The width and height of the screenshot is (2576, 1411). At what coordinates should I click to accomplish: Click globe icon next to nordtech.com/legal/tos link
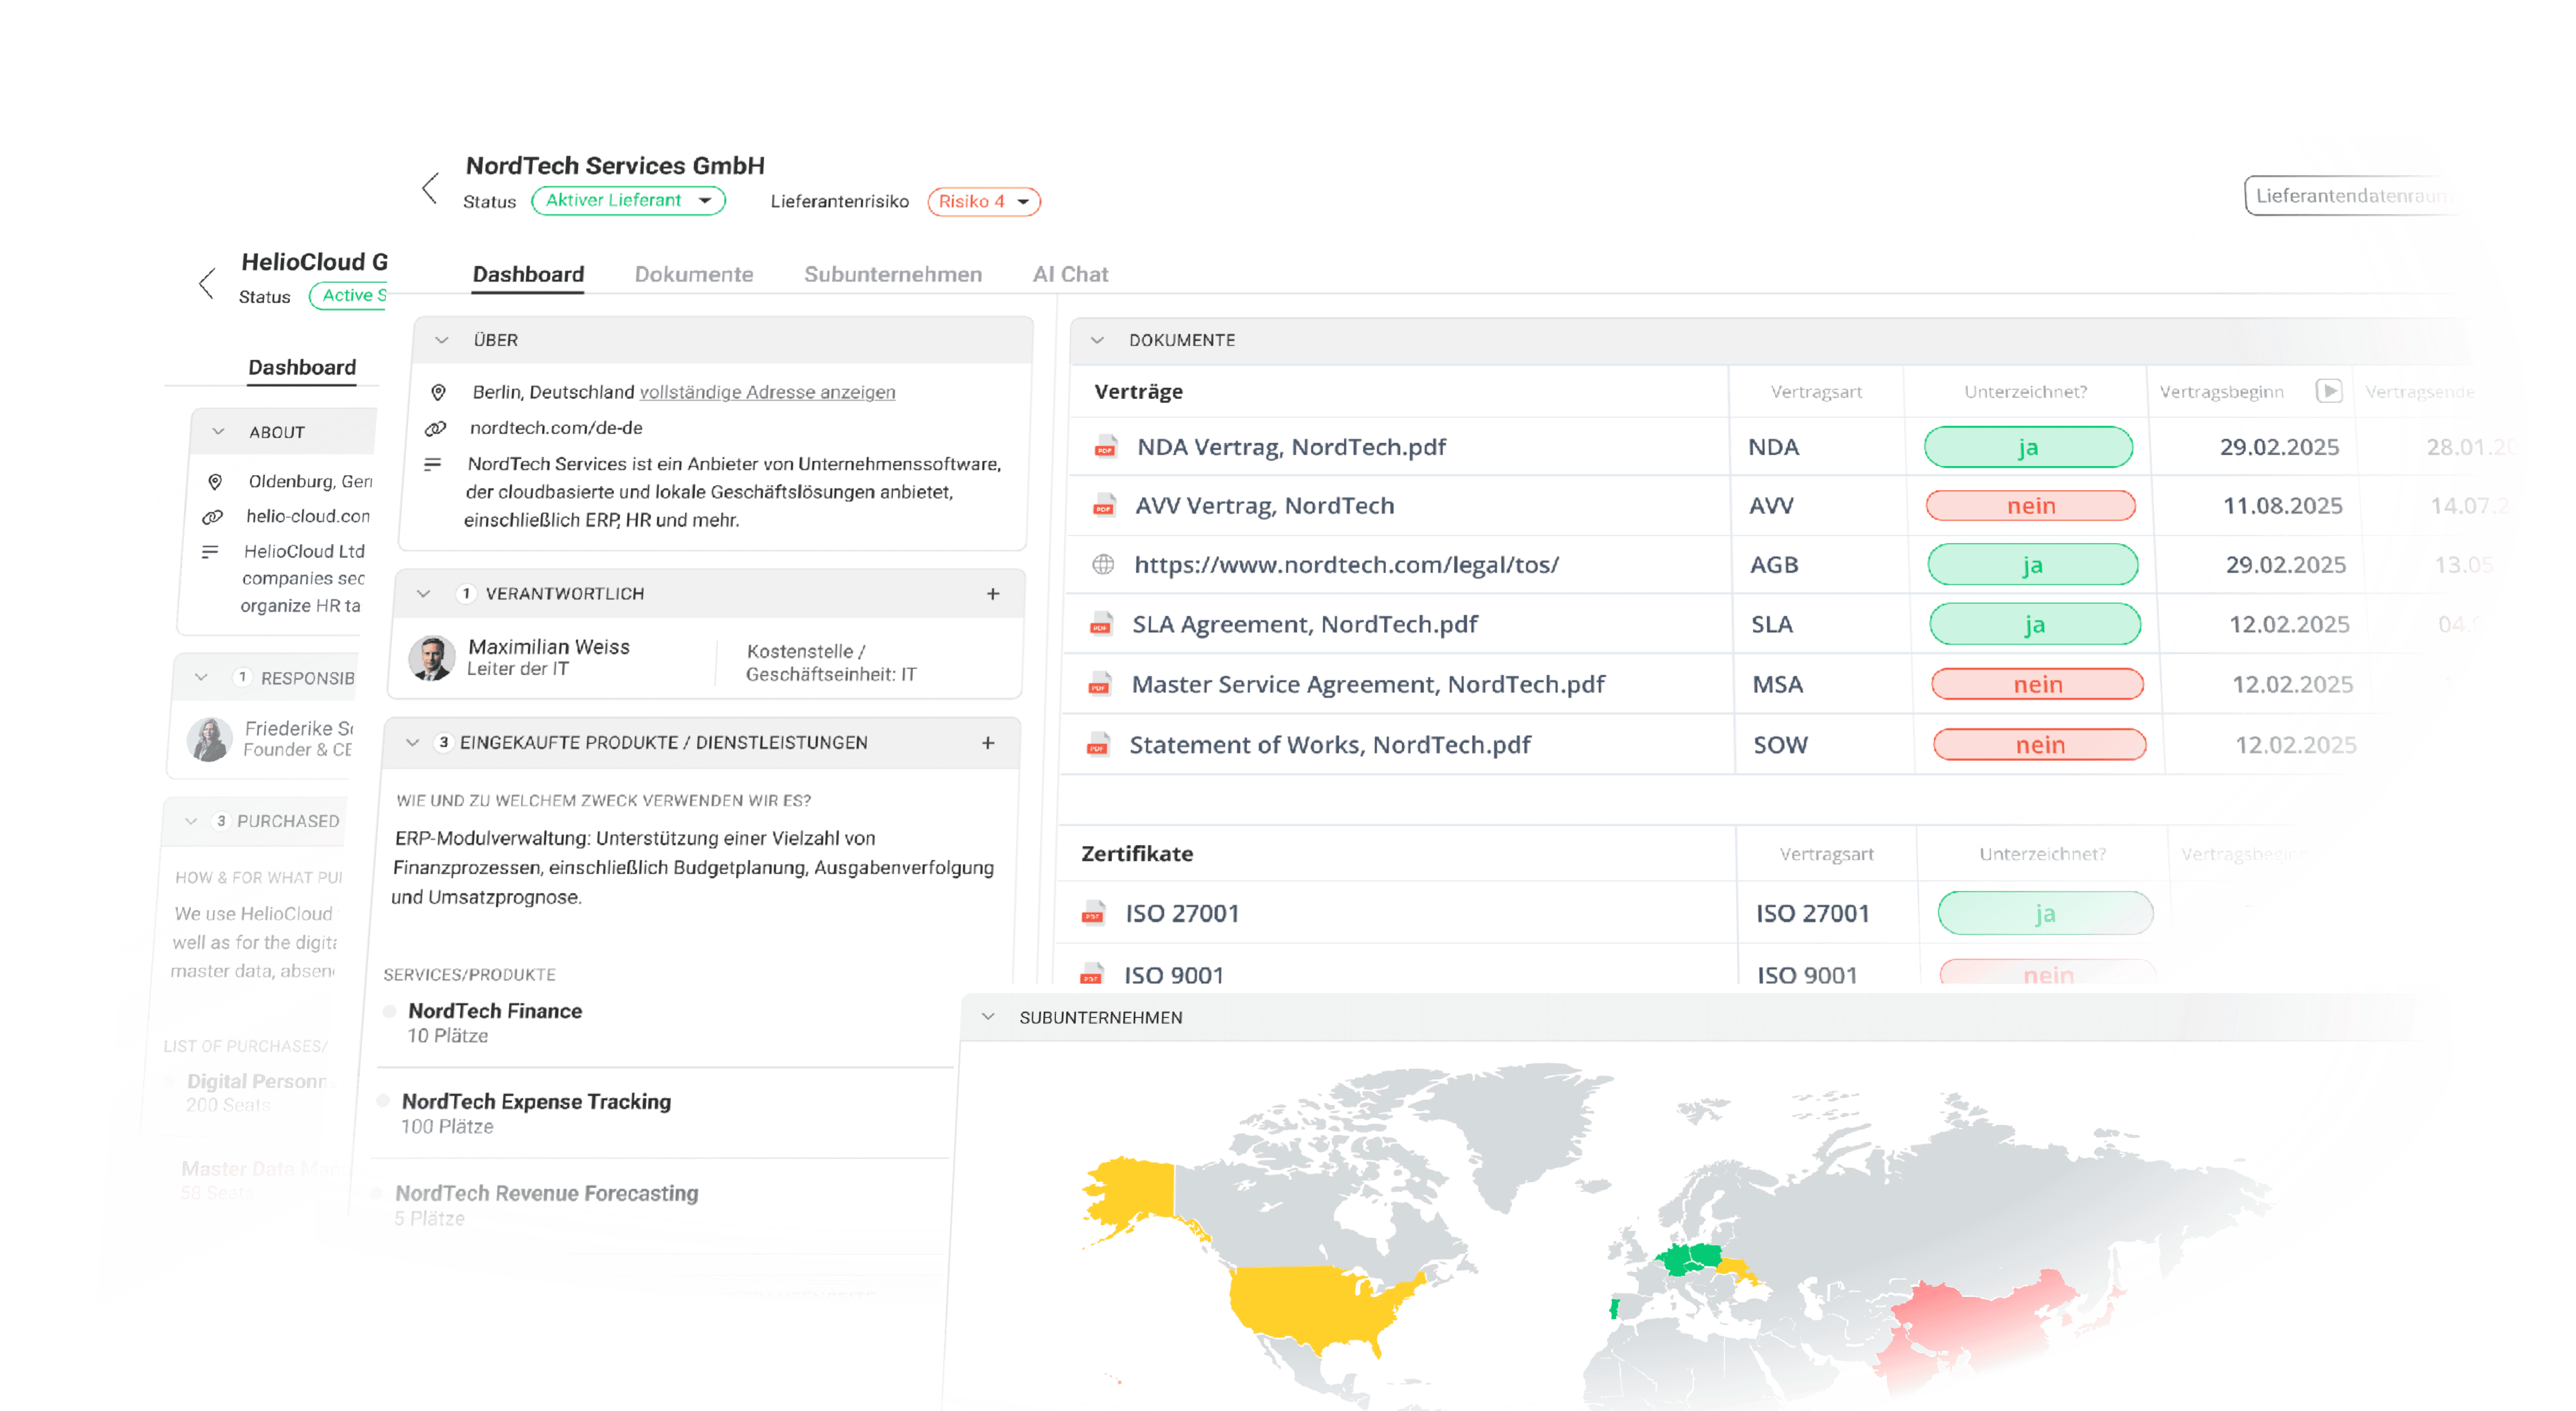point(1103,564)
